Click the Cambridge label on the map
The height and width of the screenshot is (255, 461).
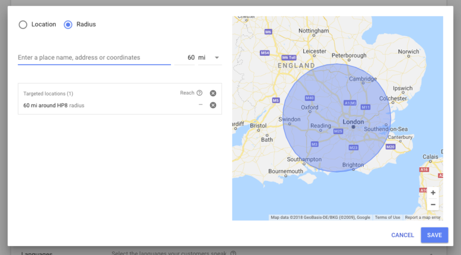coord(363,79)
